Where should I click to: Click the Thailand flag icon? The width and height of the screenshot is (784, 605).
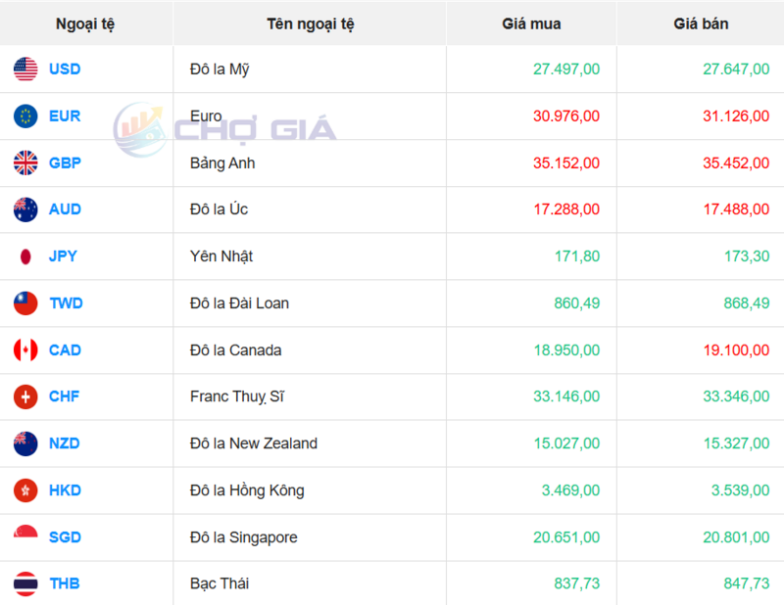[x=25, y=584]
